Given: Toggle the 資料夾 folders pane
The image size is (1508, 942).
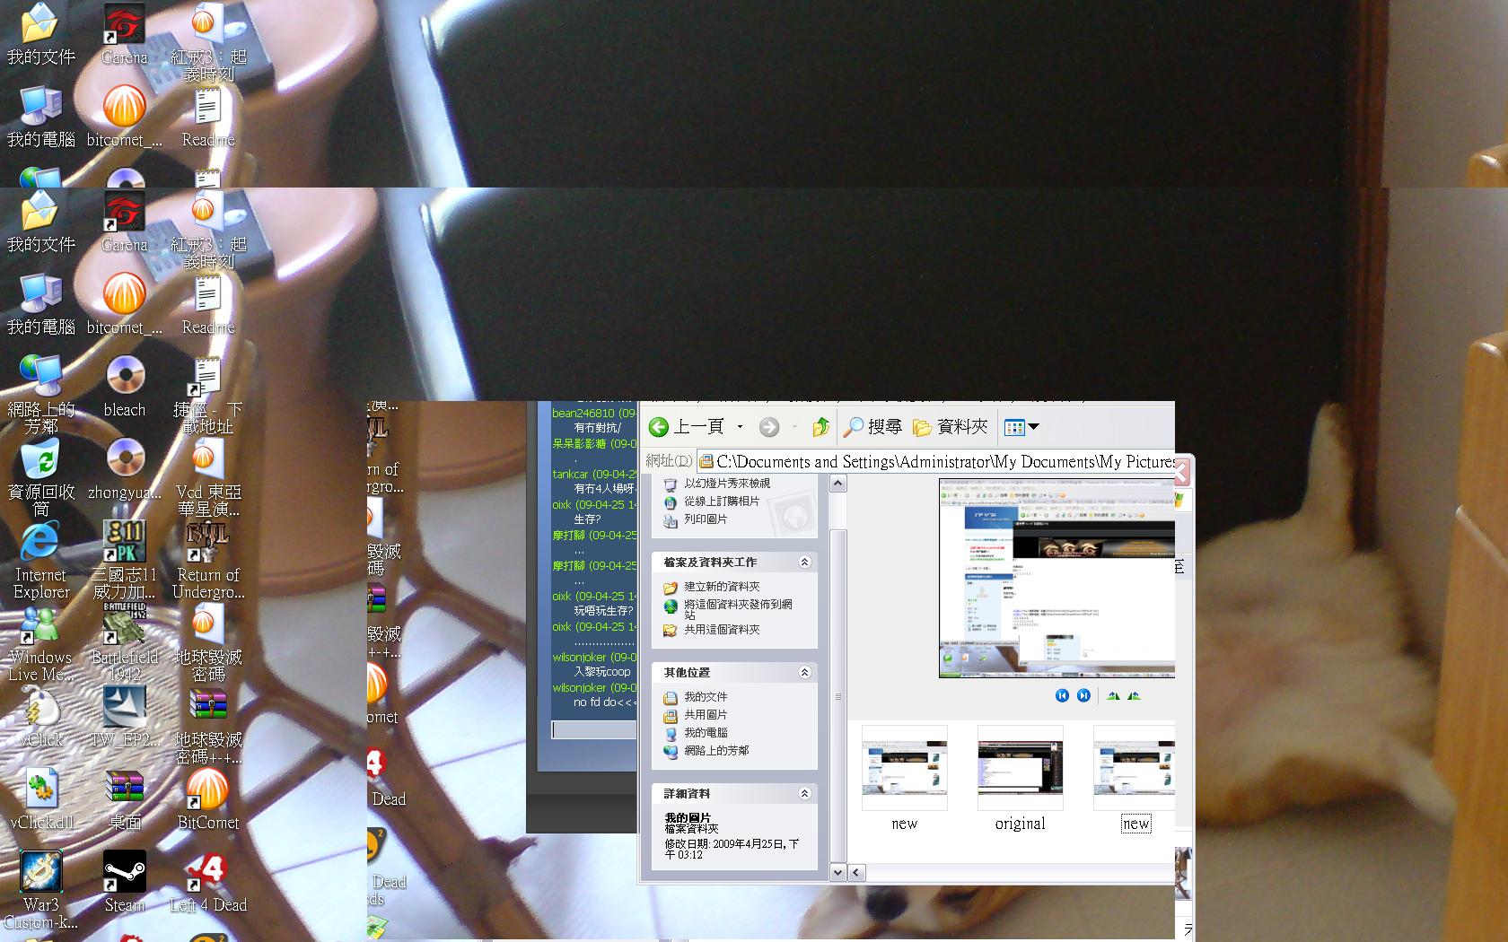Looking at the screenshot, I should [x=951, y=427].
